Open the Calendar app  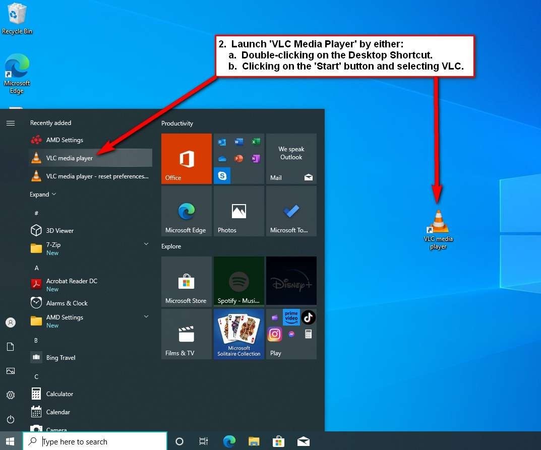tap(90, 412)
